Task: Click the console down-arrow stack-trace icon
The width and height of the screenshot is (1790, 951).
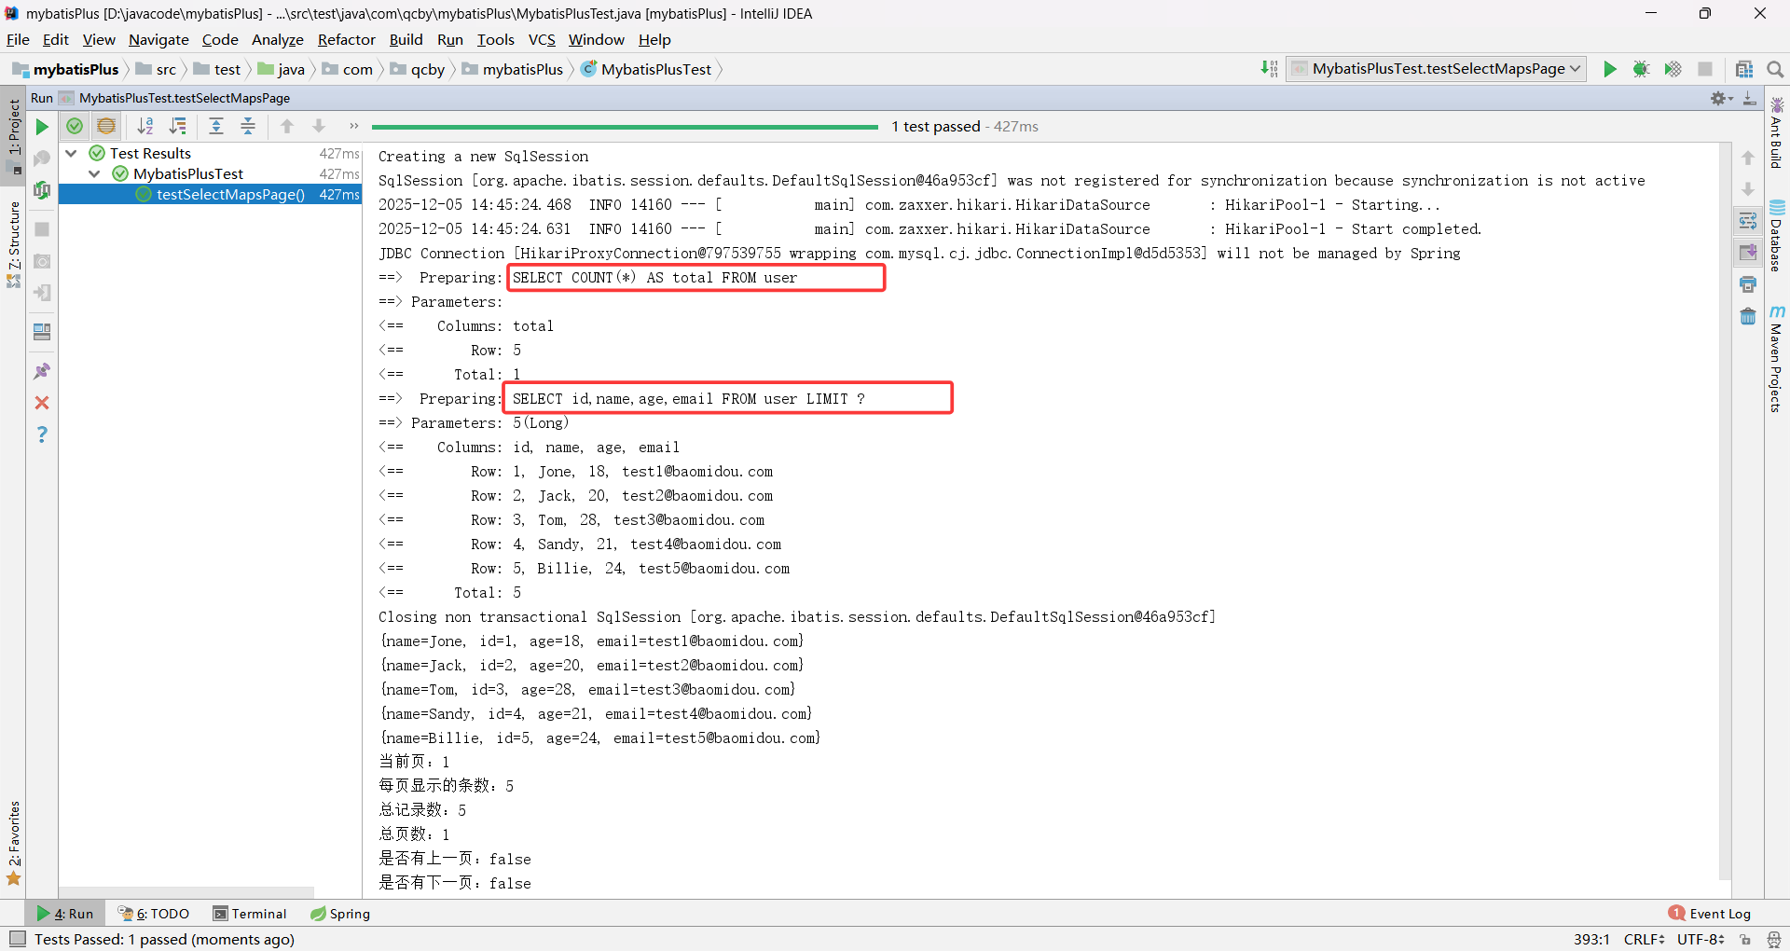Action: (1748, 189)
